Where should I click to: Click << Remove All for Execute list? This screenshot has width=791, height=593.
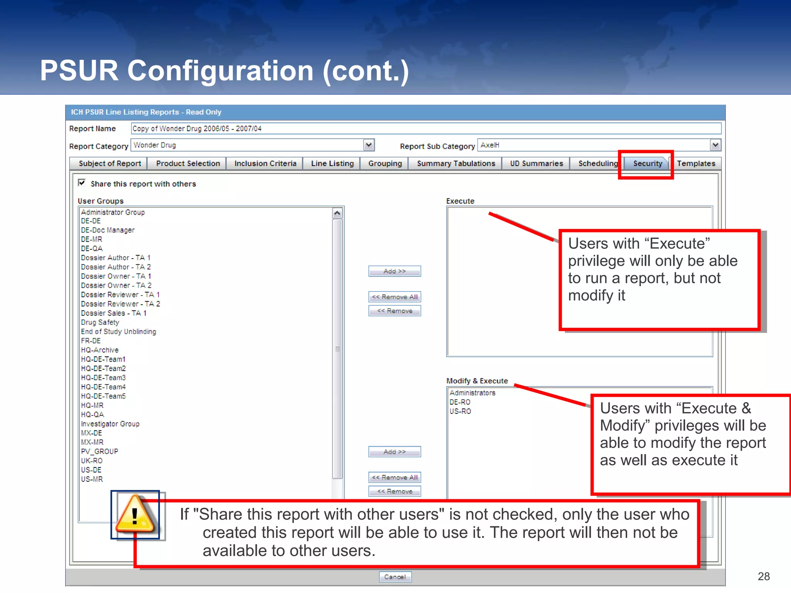[394, 296]
